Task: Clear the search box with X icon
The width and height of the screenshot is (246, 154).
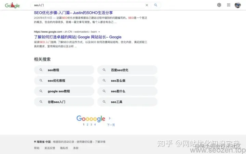Action: click(147, 5)
